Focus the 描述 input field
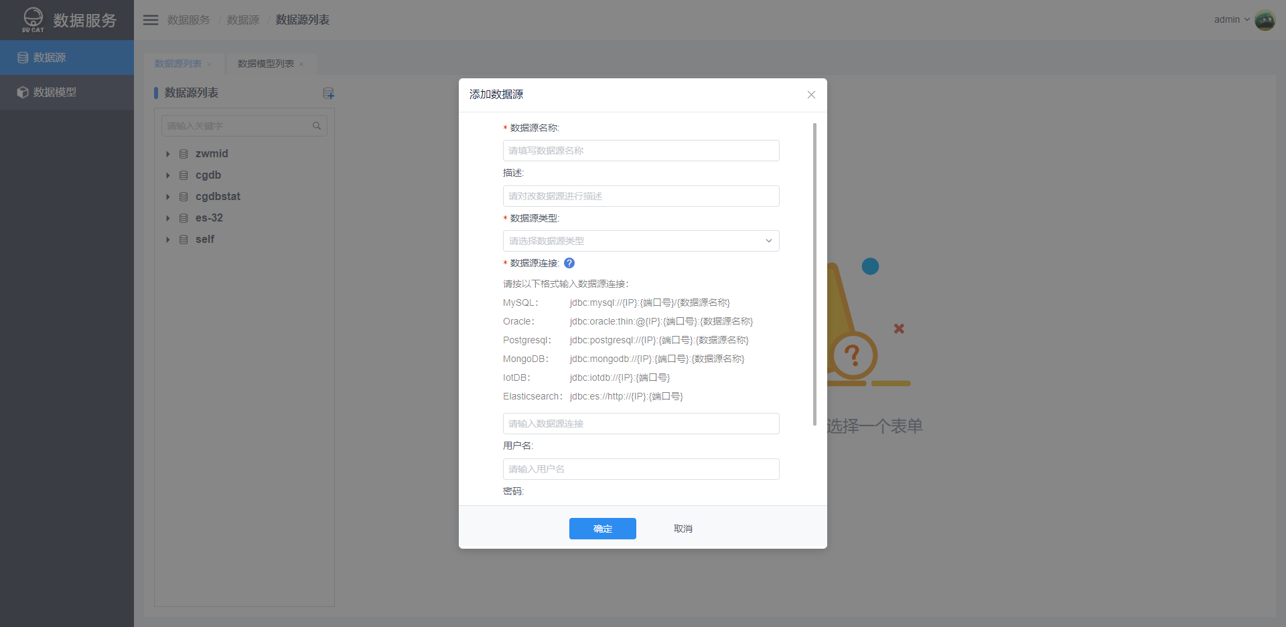The image size is (1286, 627). point(641,196)
